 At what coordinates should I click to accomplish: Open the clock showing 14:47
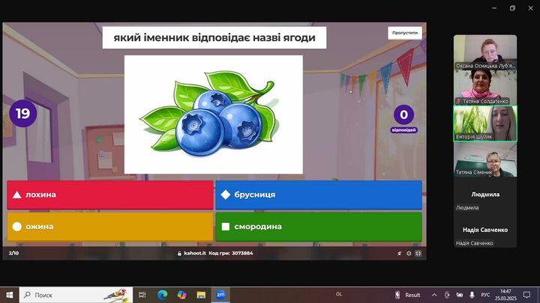(505, 295)
